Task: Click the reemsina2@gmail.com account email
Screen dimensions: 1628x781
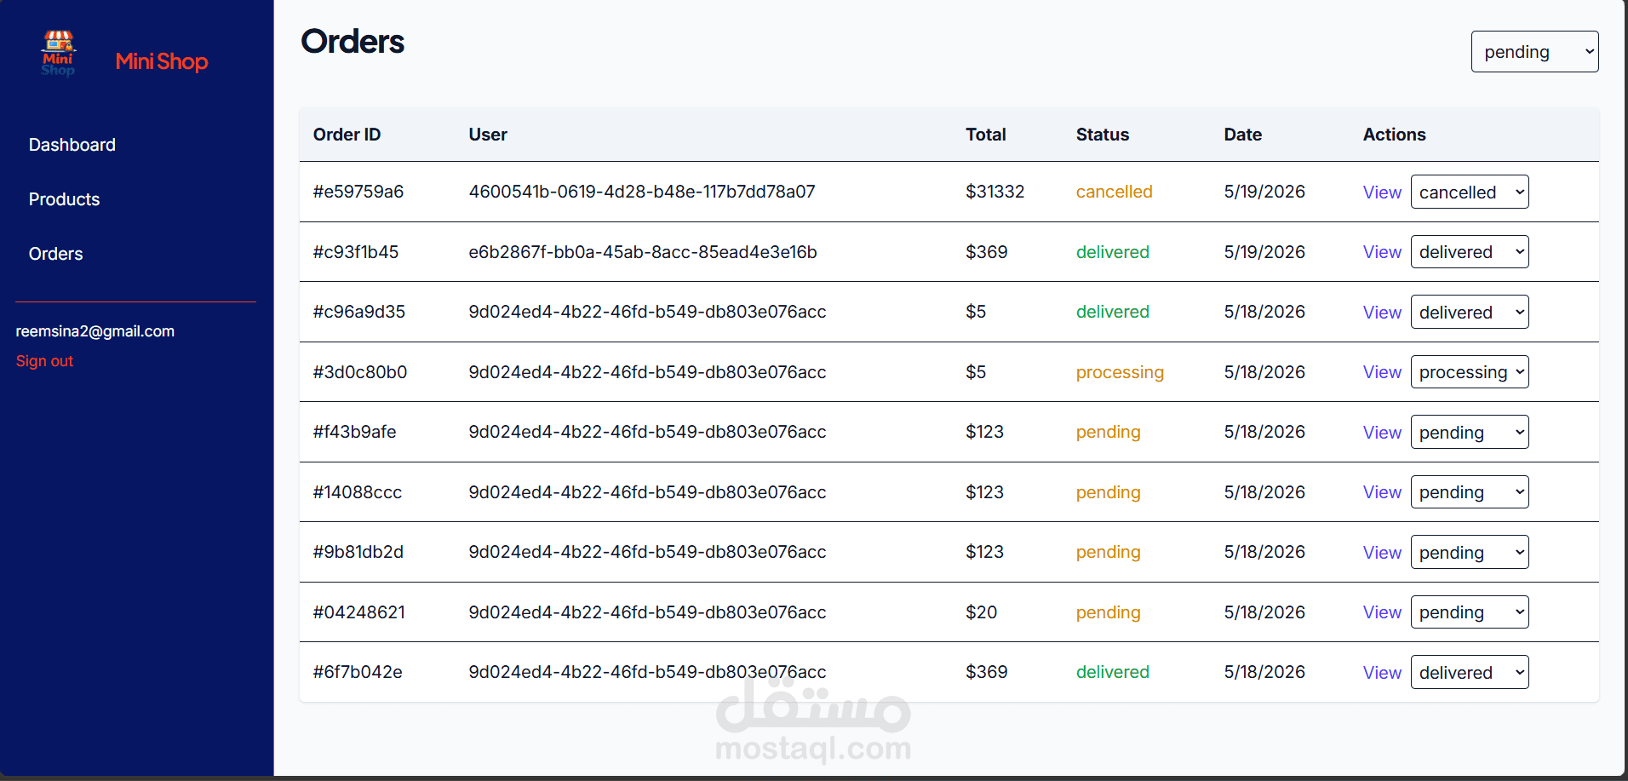Action: tap(95, 331)
